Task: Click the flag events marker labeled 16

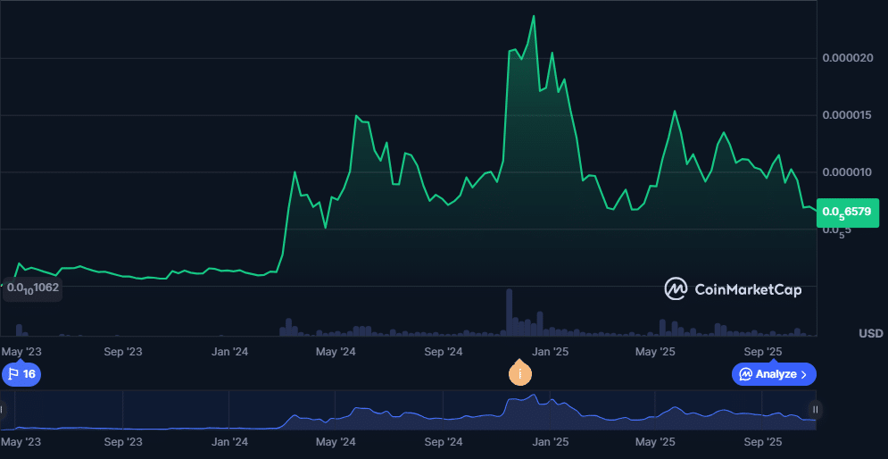Action: pyautogui.click(x=21, y=374)
